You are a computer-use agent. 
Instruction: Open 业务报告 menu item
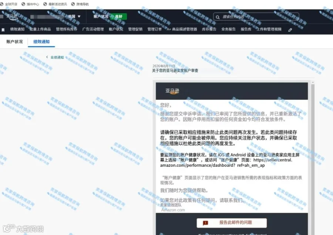point(229,29)
